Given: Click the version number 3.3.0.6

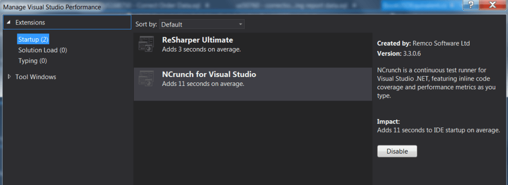Looking at the screenshot, I should coord(412,53).
